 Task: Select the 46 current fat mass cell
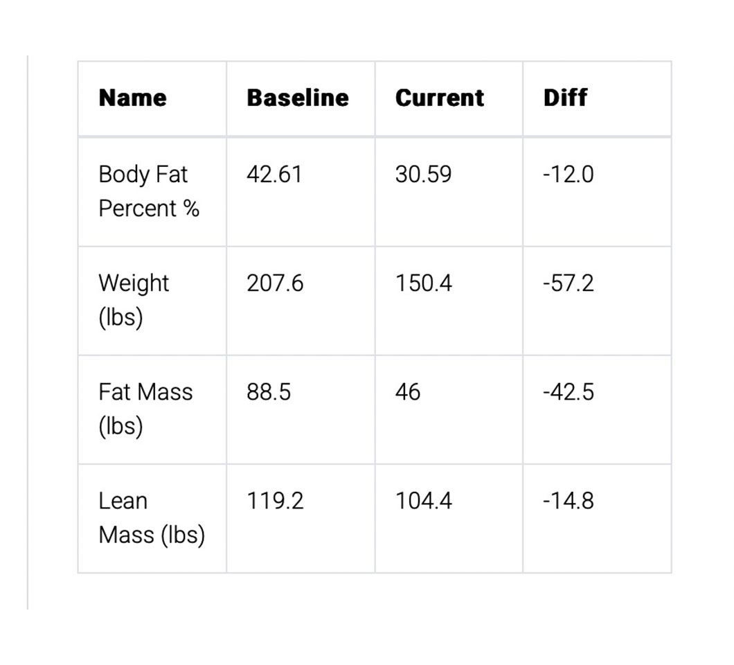pos(408,392)
